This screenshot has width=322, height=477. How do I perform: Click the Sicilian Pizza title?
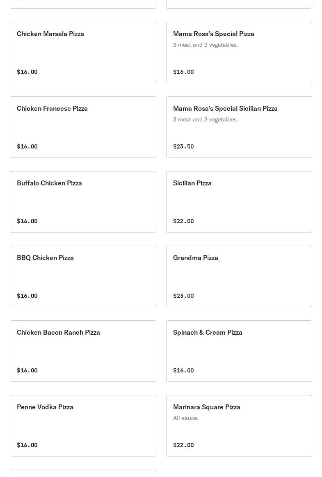click(192, 183)
